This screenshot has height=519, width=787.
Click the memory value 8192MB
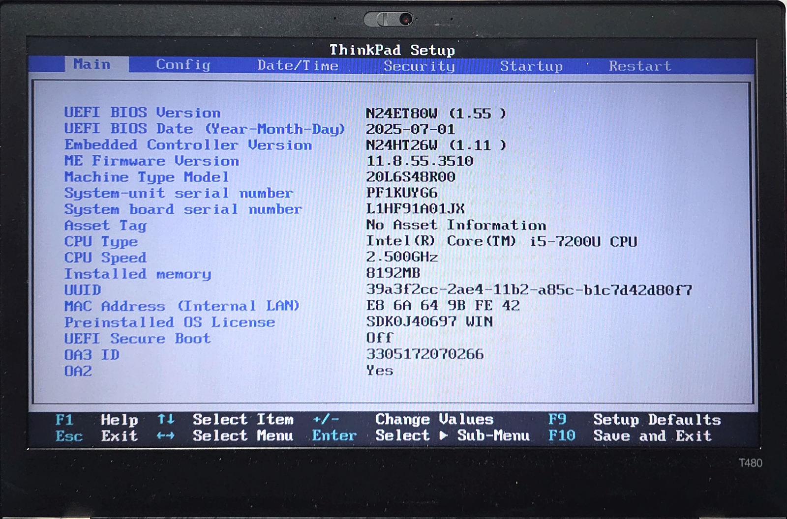pyautogui.click(x=393, y=273)
